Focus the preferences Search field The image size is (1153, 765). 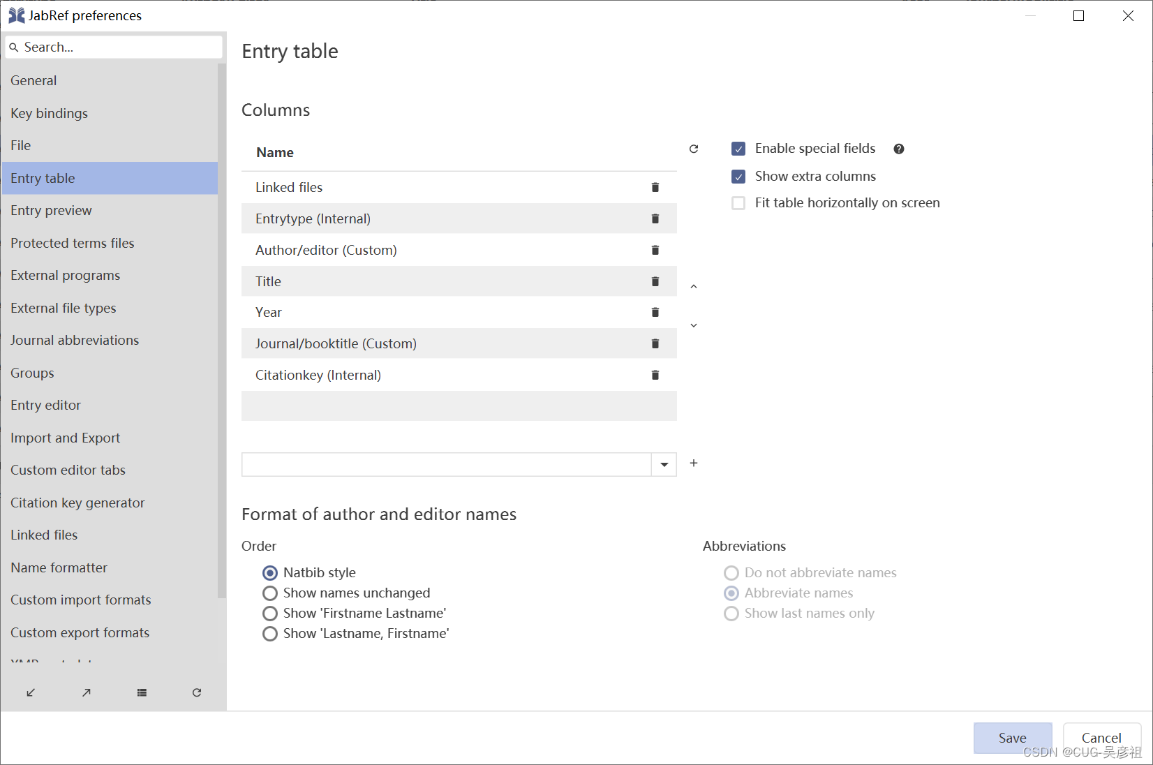click(x=114, y=47)
